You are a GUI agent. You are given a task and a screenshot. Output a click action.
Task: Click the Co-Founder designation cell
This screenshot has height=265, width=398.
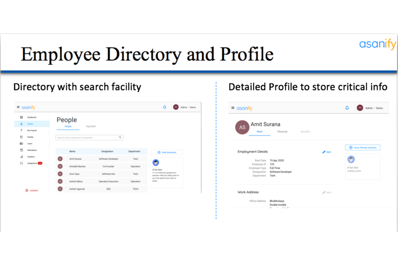[x=108, y=166]
